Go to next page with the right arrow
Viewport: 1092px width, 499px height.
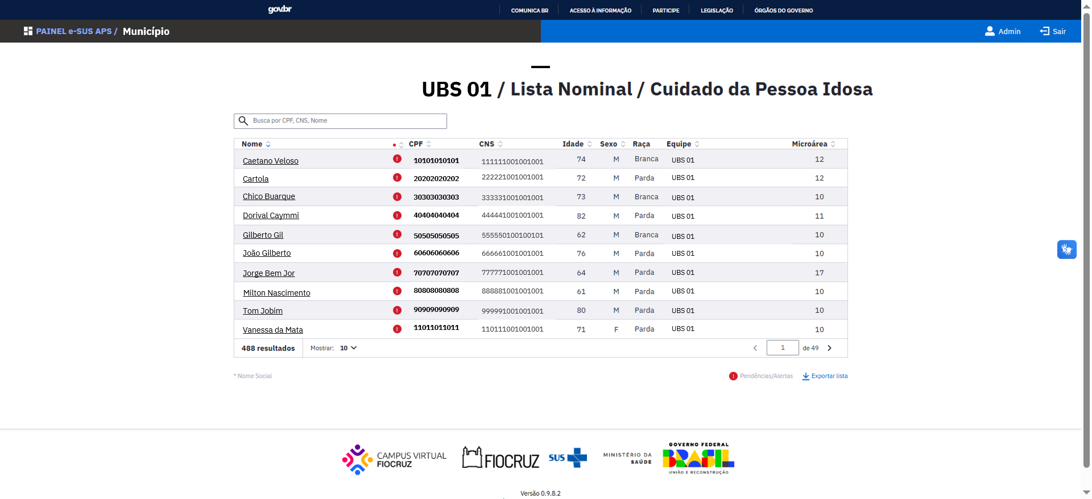(829, 347)
